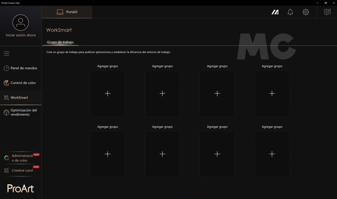Image resolution: width=337 pixels, height=199 pixels.
Task: Open the feedback note icon
Action: click(x=327, y=12)
